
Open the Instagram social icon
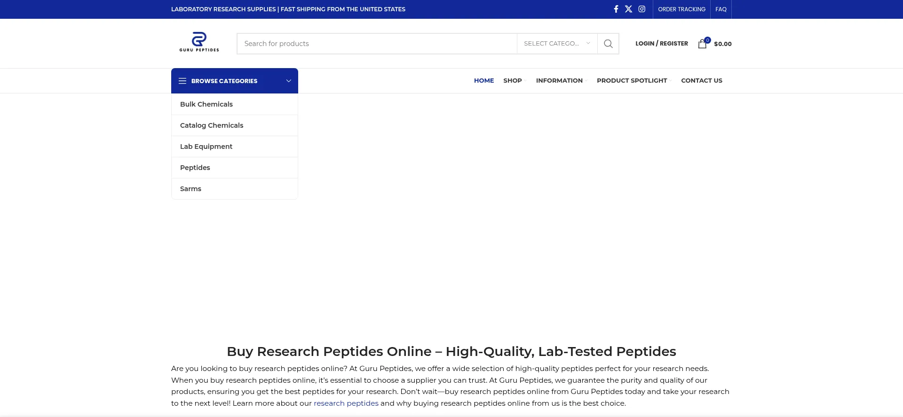pyautogui.click(x=642, y=9)
